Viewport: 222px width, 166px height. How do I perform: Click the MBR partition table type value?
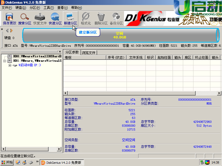coord(209,104)
